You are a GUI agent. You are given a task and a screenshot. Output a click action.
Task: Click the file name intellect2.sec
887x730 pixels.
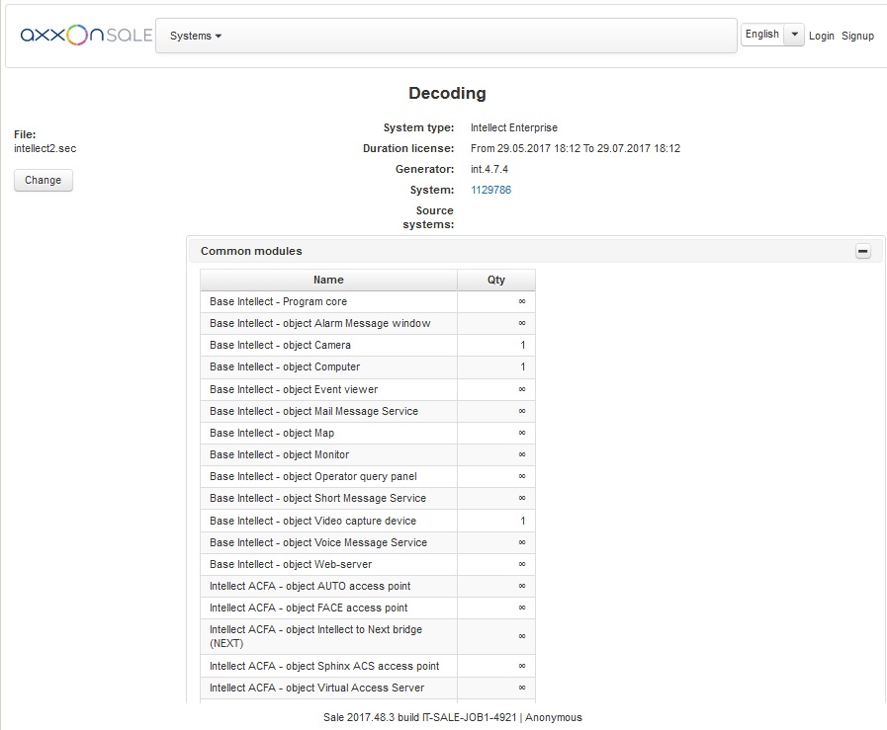[x=44, y=148]
